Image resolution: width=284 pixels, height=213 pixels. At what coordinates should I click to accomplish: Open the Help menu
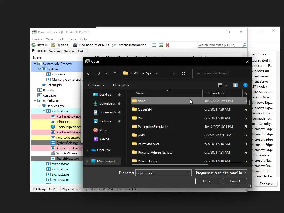point(83,39)
